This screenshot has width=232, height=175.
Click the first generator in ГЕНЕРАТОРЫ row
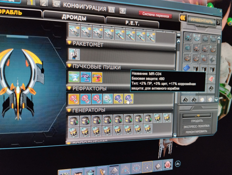74,119
